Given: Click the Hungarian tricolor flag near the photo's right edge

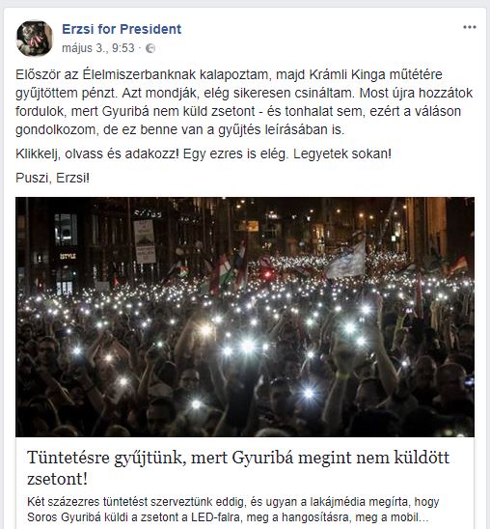Looking at the screenshot, I should tap(458, 264).
